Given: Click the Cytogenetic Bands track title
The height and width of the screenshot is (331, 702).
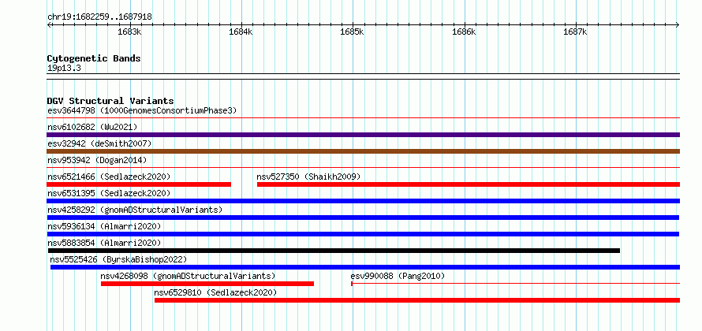Looking at the screenshot, I should pos(94,58).
